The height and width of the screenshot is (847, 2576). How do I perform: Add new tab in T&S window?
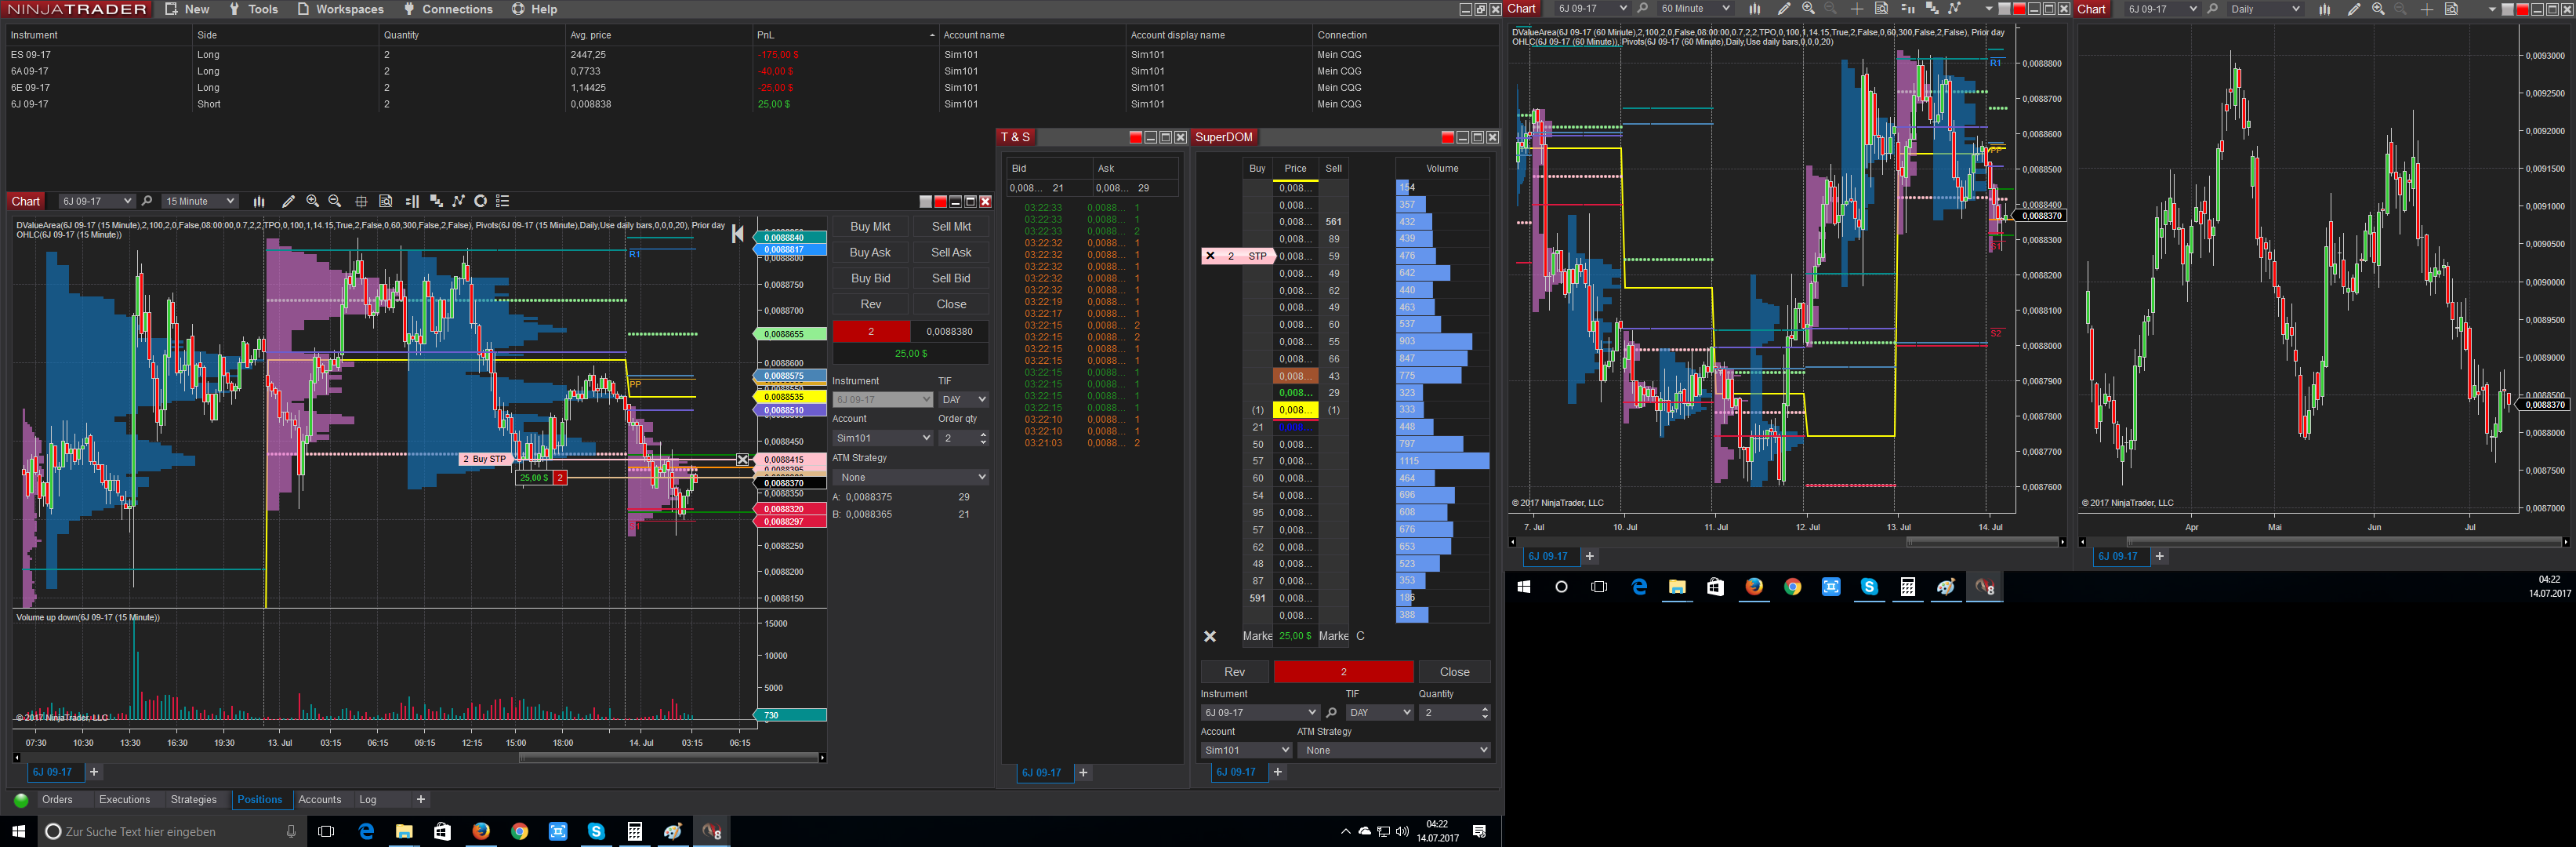(x=1083, y=772)
